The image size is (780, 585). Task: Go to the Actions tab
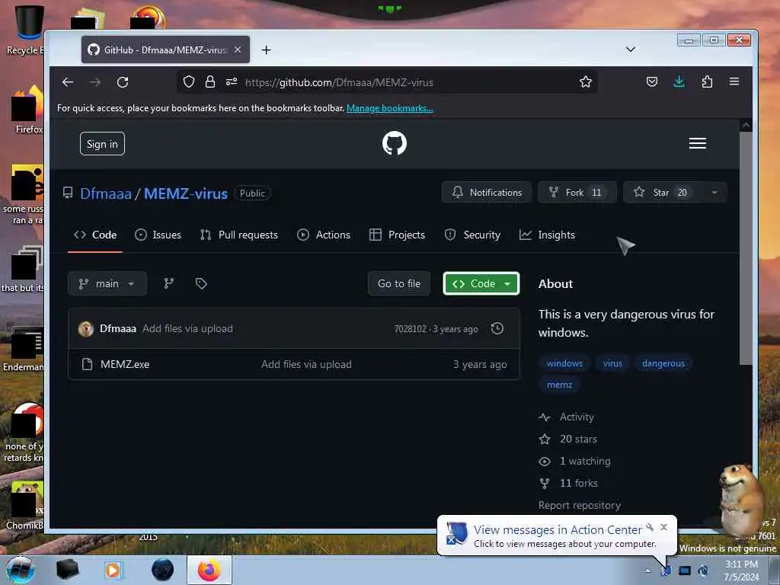click(x=323, y=235)
